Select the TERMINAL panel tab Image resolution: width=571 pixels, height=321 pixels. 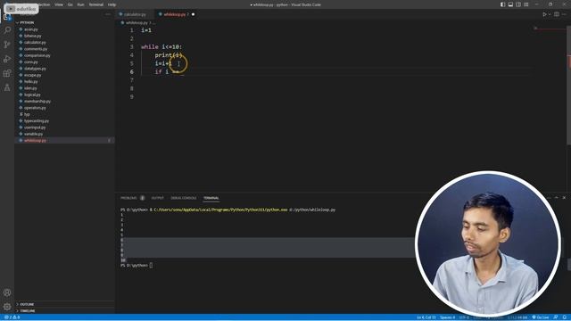click(x=211, y=198)
